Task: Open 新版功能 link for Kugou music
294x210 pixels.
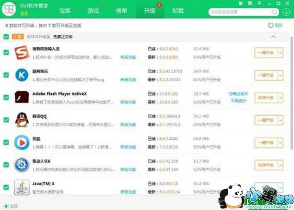Action: (128, 80)
